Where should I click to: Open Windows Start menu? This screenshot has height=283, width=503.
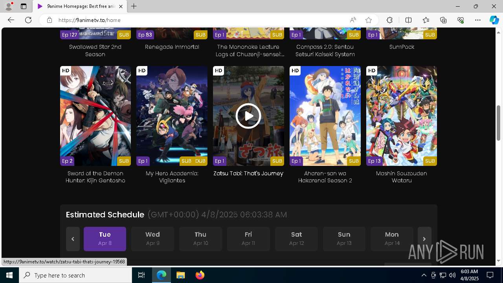click(9, 275)
